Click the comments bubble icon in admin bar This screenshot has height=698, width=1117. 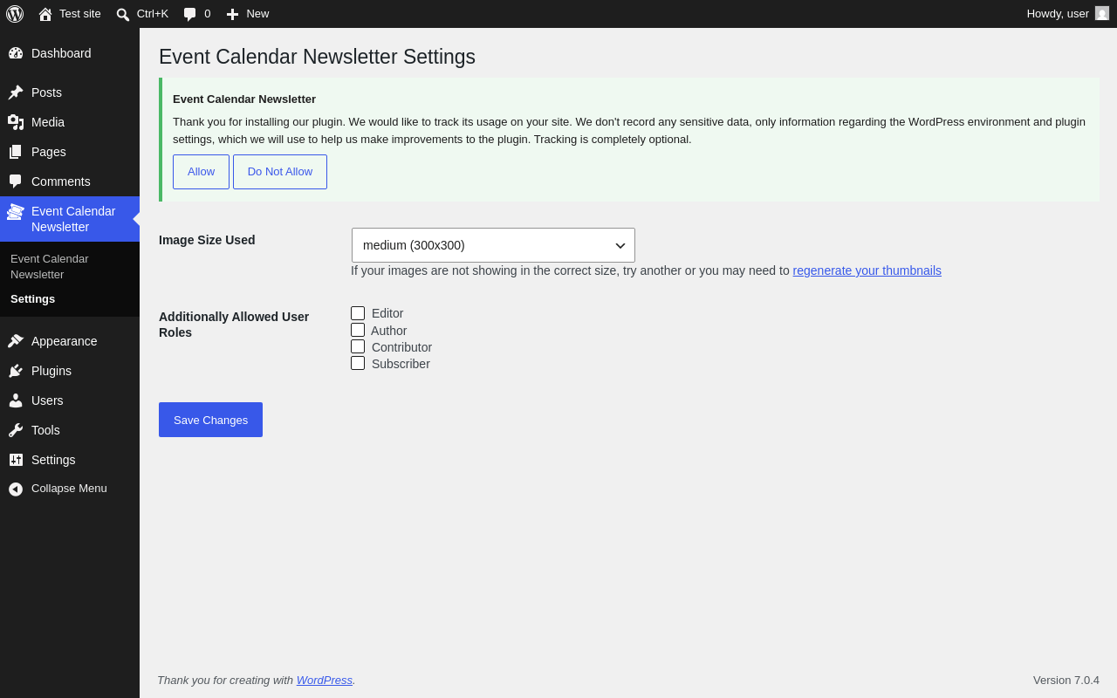tap(190, 14)
